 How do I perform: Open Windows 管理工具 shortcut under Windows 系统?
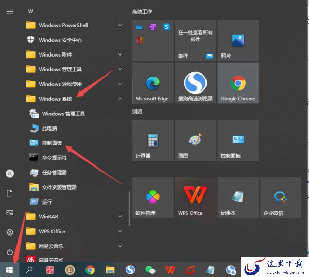74,114
